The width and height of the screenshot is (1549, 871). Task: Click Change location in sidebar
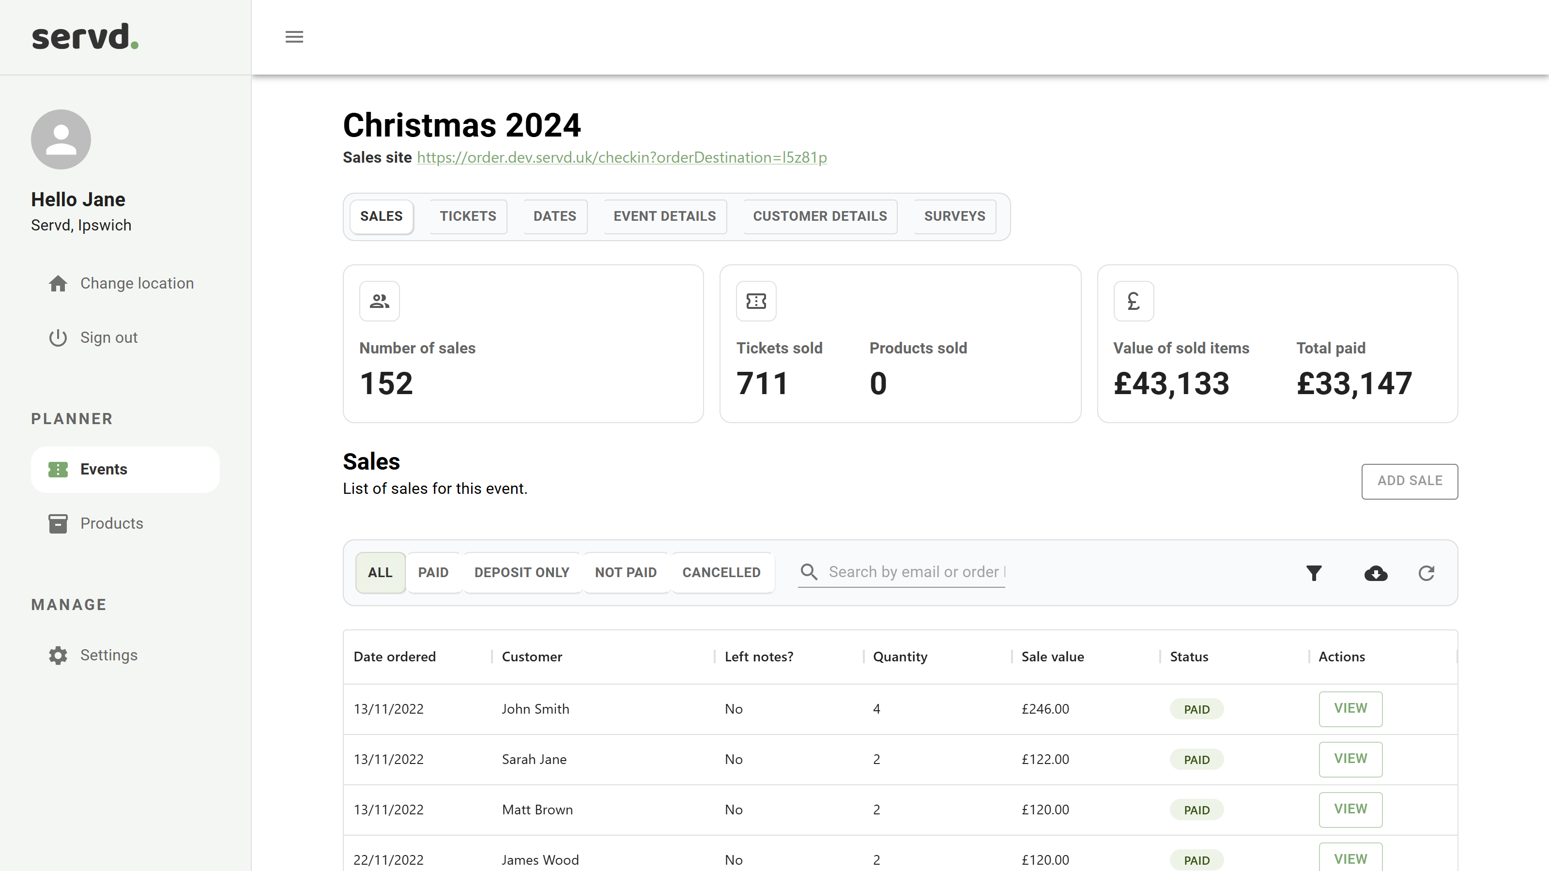(x=125, y=283)
